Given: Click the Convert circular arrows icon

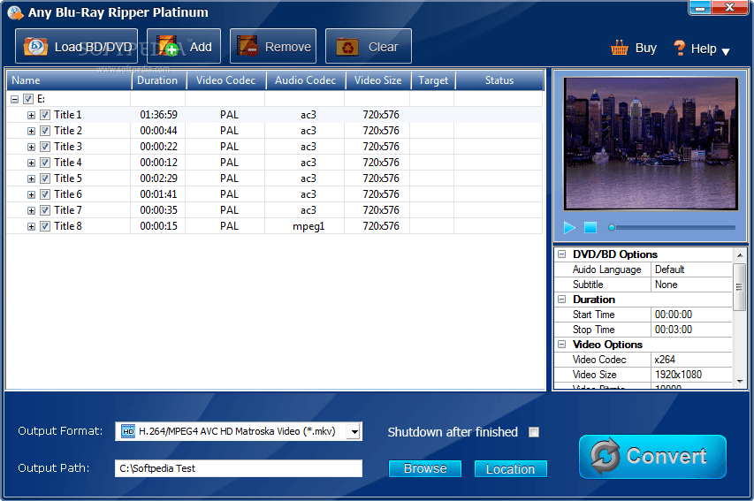Looking at the screenshot, I should pos(605,455).
